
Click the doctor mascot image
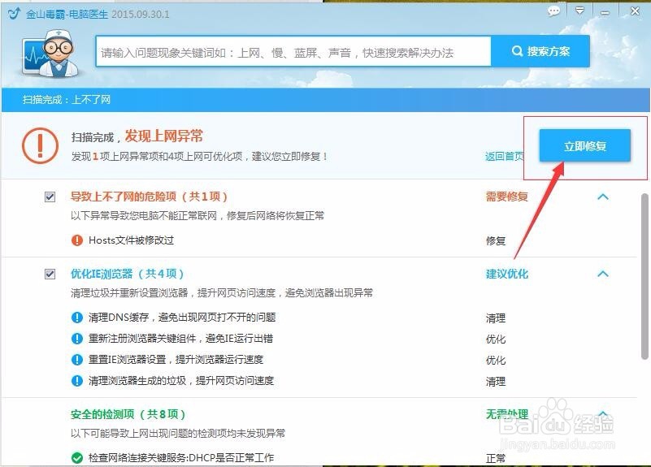click(51, 53)
